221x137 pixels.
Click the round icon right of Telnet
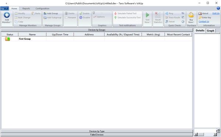(183, 22)
